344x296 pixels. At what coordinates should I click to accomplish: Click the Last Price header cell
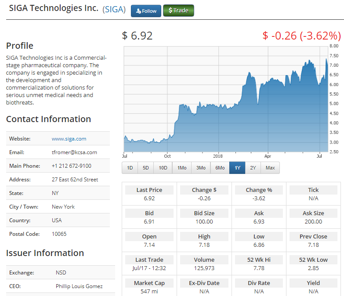pyautogui.click(x=149, y=190)
